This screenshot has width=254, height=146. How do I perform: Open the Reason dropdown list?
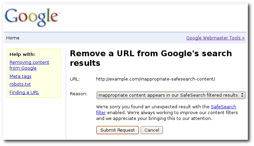pos(171,95)
